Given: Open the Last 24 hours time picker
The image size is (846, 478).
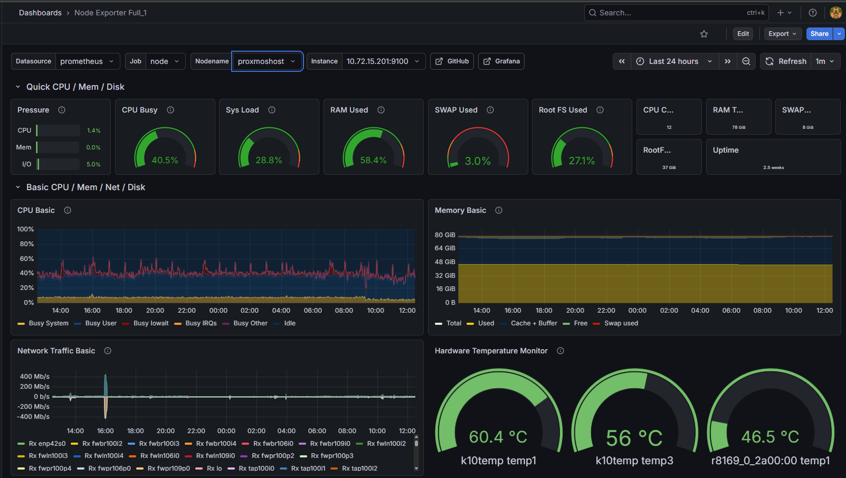Looking at the screenshot, I should (674, 61).
